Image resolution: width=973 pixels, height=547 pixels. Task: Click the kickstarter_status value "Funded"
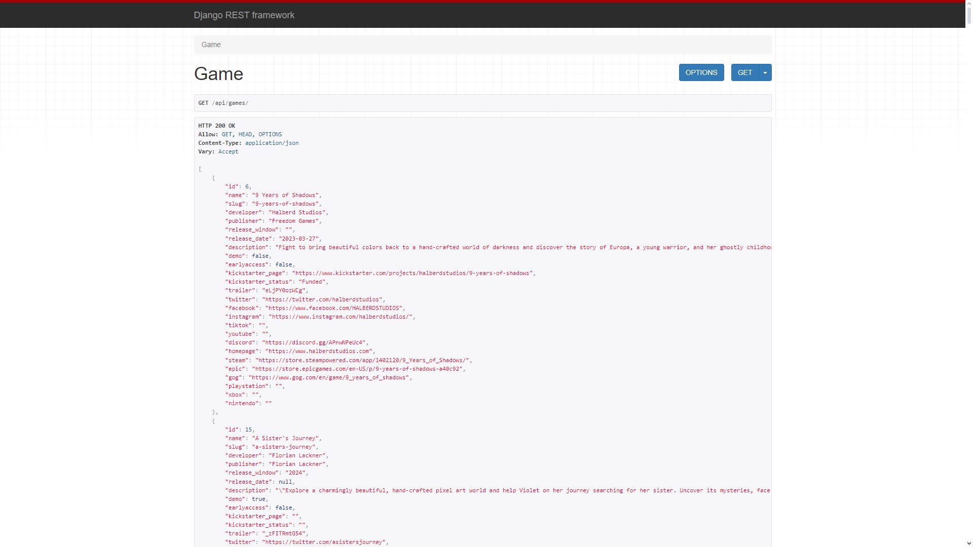click(x=312, y=282)
